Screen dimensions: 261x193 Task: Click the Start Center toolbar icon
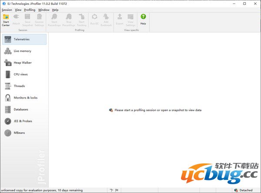[x=6, y=19]
